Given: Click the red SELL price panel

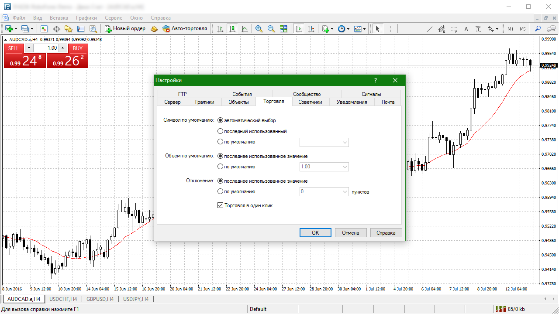Looking at the screenshot, I should point(24,61).
